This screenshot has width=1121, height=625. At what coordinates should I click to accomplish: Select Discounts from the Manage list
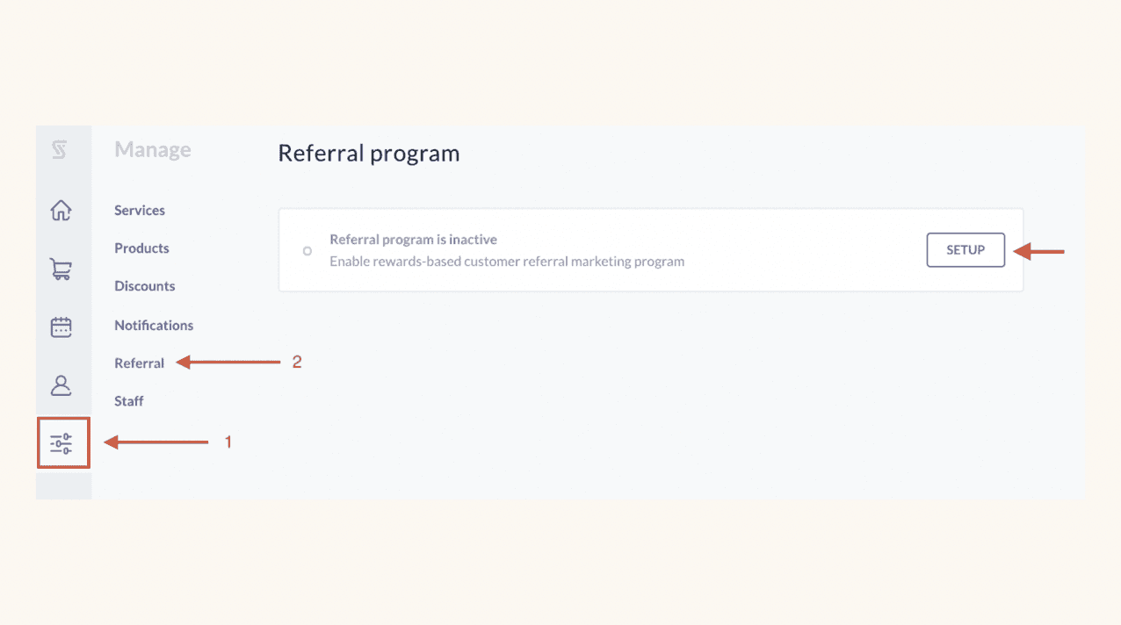pos(145,286)
